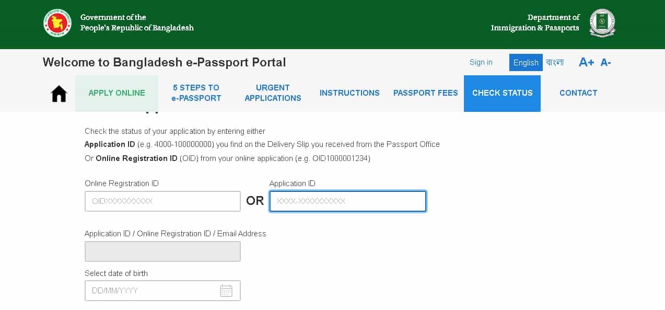Open the INSTRUCTIONS menu item
The height and width of the screenshot is (310, 665).
349,93
